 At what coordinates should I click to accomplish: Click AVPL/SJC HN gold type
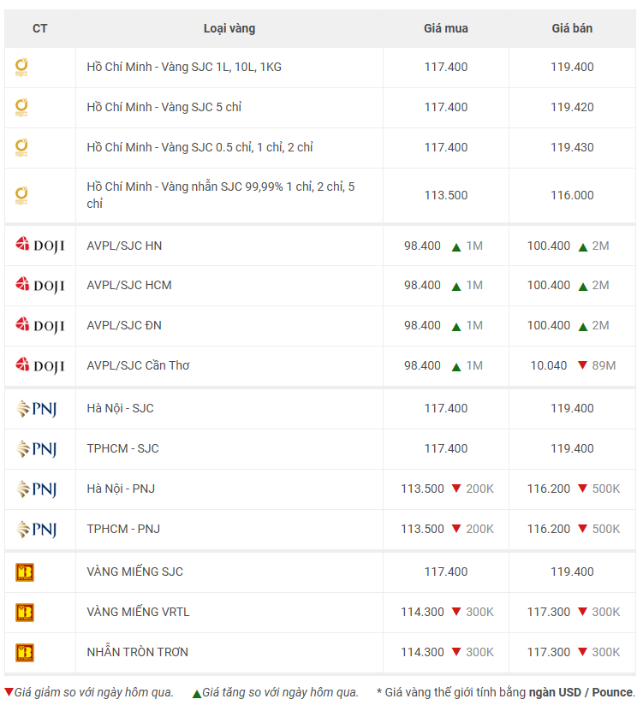tap(124, 246)
